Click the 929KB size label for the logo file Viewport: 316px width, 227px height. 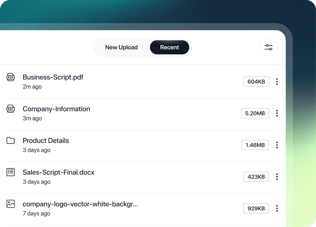[x=256, y=208]
